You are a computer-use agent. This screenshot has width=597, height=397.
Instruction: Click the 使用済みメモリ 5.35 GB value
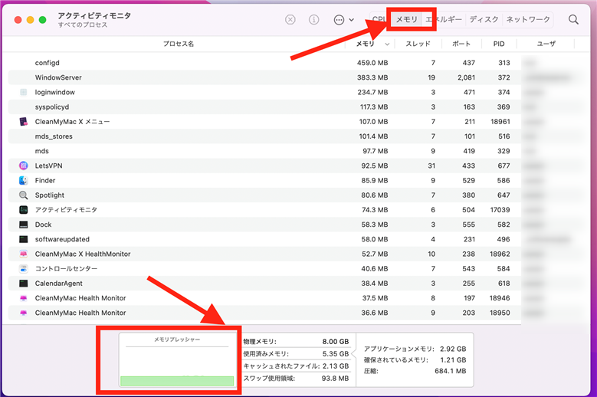(336, 353)
